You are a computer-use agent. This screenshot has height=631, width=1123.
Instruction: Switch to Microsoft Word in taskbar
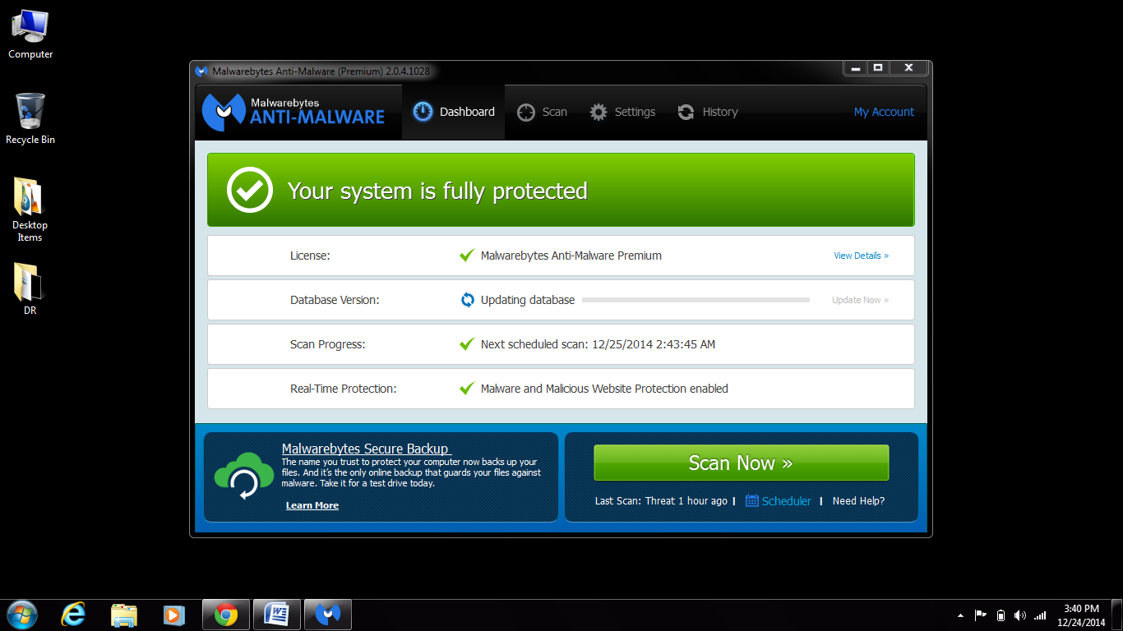coord(277,615)
